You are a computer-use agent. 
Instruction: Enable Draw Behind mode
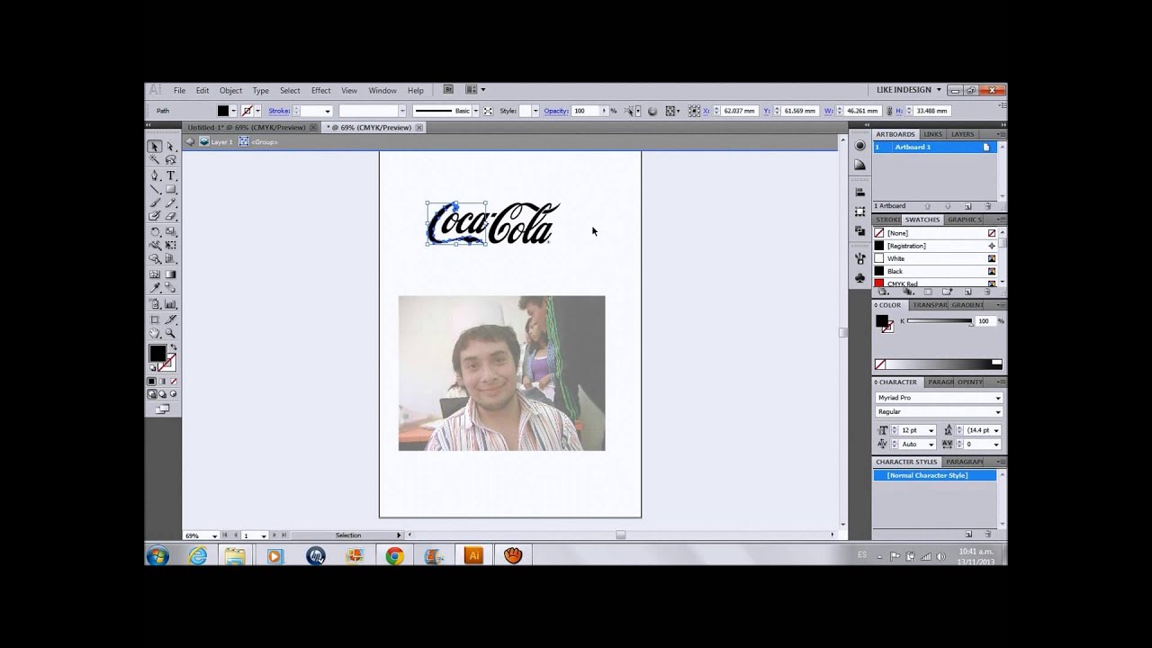pos(162,394)
